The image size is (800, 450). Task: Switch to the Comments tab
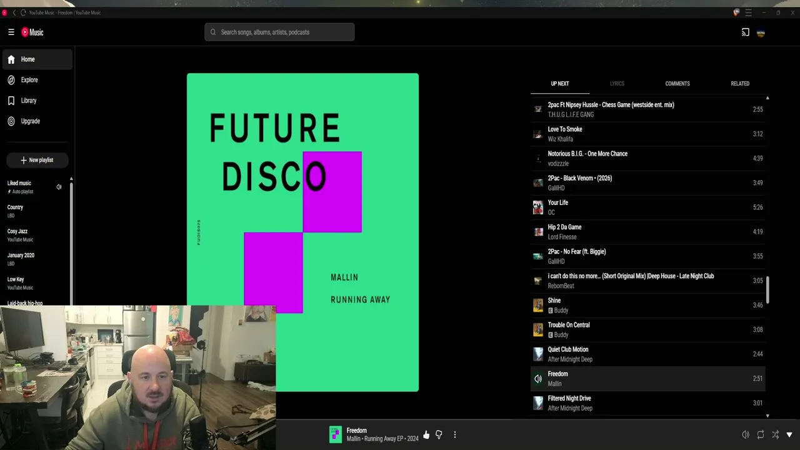click(x=677, y=84)
